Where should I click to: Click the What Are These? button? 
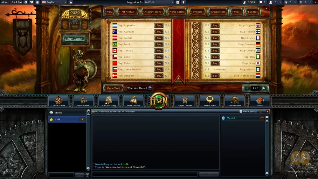[139, 88]
